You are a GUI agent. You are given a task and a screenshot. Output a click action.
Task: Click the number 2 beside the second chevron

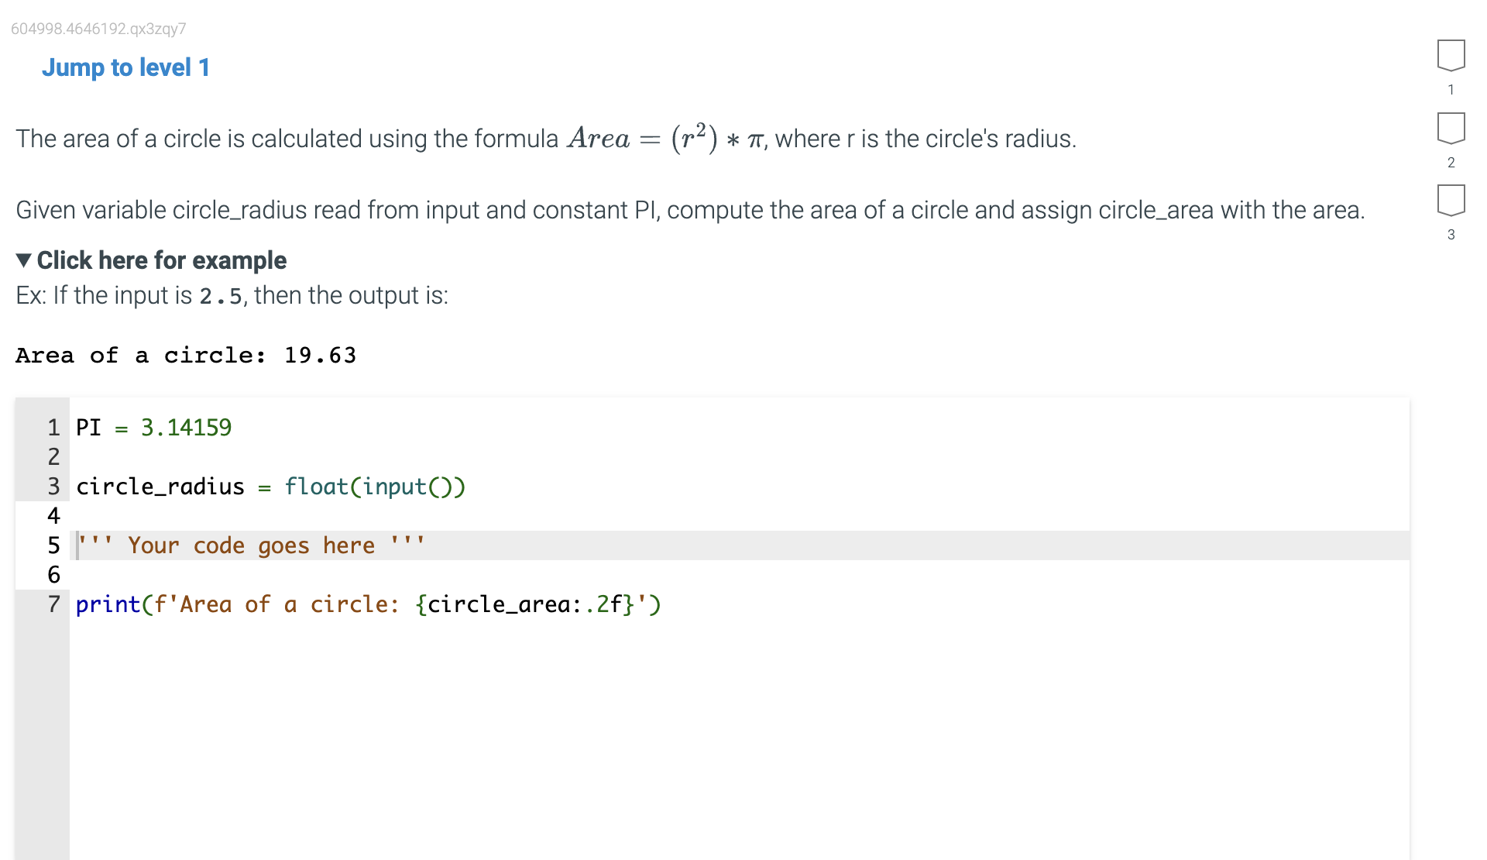point(1451,163)
